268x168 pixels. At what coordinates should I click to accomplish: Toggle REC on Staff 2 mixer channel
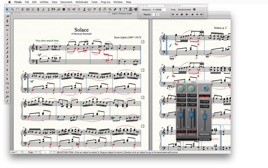(192, 105)
